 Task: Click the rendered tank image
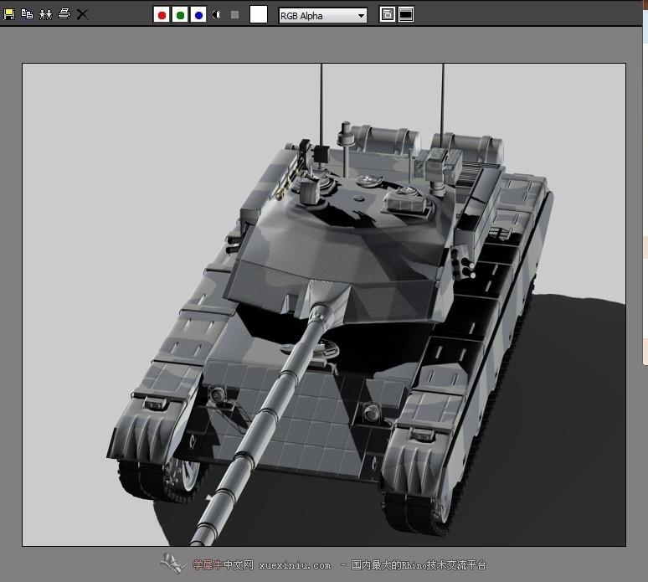[x=324, y=305]
